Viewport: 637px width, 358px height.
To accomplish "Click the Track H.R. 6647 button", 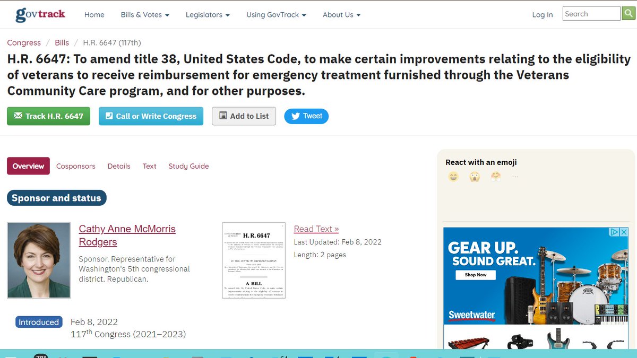I will pos(49,116).
